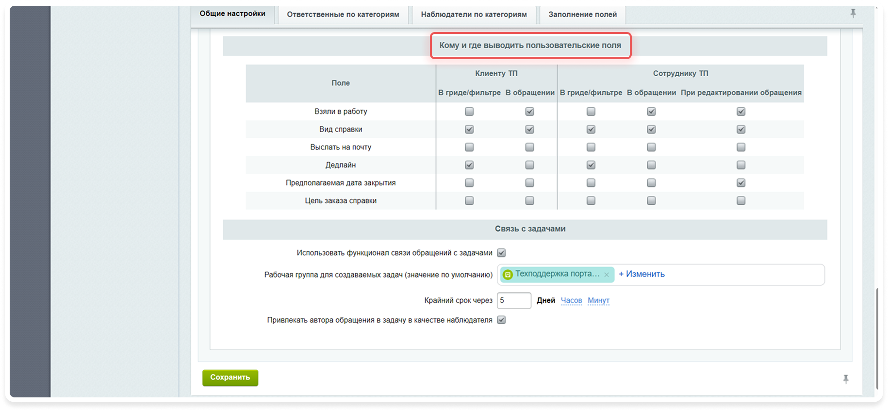Toggle Привлекать автора обращения в качестве наблюдателя
The width and height of the screenshot is (888, 411).
pyautogui.click(x=501, y=320)
